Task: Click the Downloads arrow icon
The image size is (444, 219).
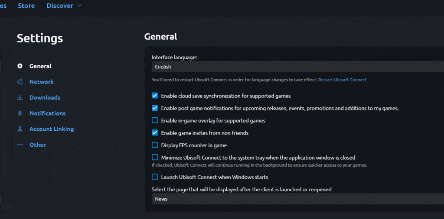Action: coord(20,97)
